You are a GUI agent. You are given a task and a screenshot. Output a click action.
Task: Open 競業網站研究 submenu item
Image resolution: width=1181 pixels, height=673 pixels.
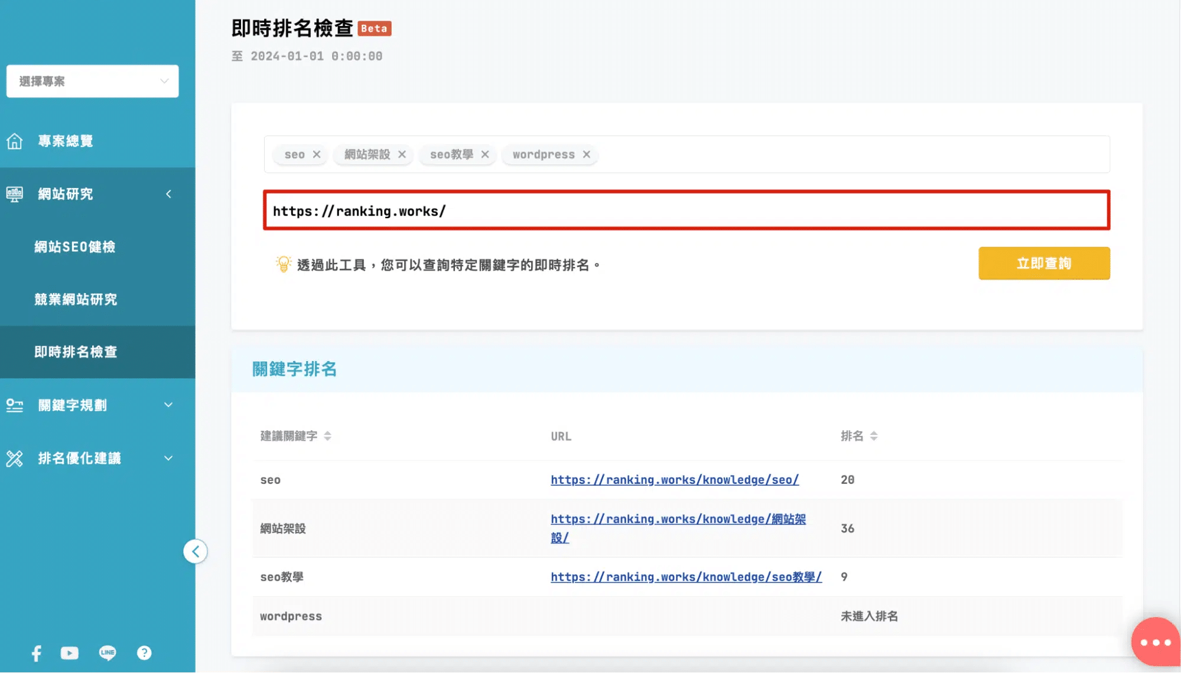tap(76, 300)
